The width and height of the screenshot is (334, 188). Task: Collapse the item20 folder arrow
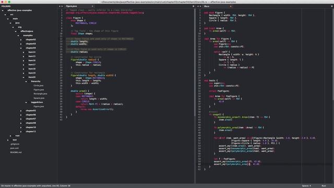click(23, 77)
